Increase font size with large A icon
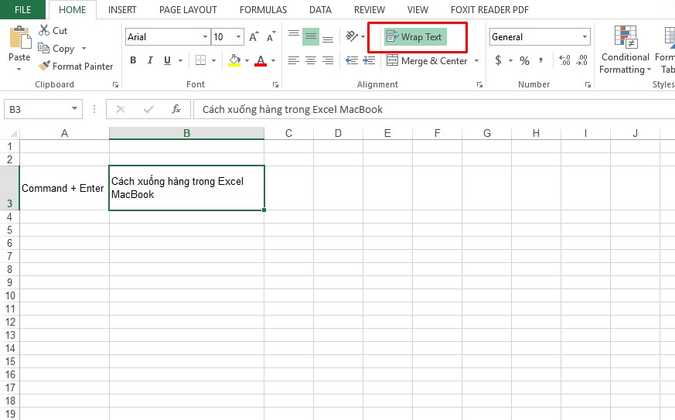The image size is (675, 420). point(254,37)
